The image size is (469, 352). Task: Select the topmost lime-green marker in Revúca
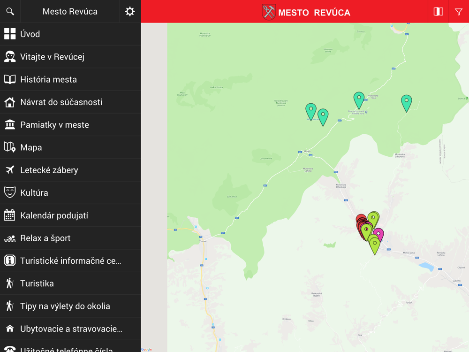click(x=373, y=219)
